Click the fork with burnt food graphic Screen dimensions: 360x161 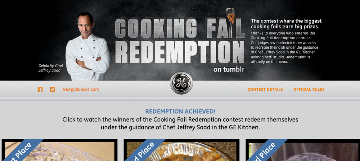tap(231, 22)
